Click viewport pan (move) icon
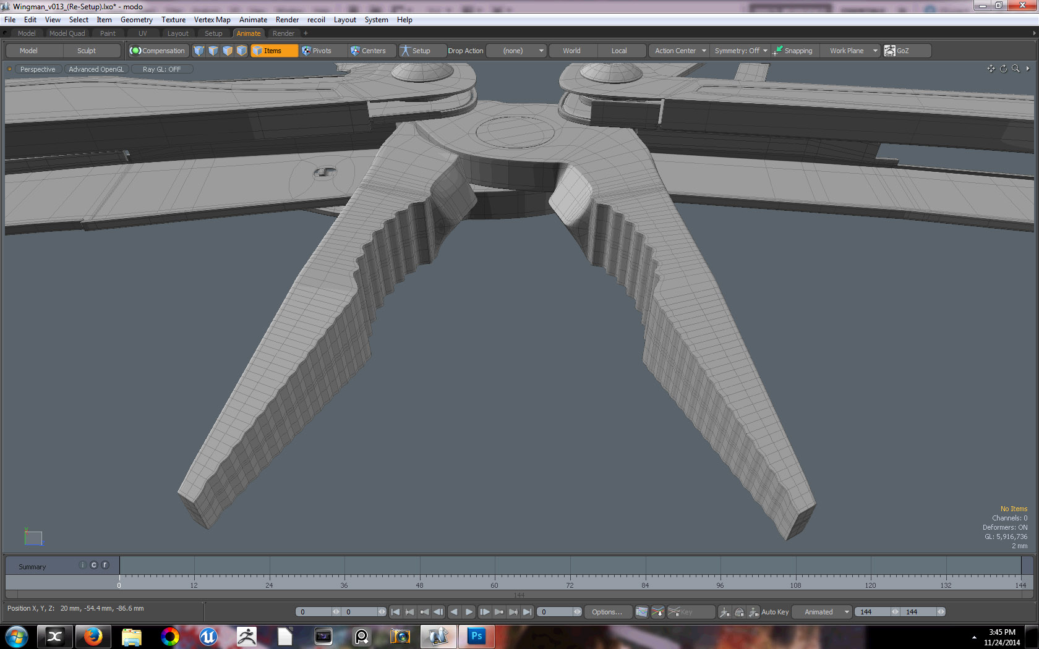Screen dimensions: 1039x649 [x=991, y=69]
